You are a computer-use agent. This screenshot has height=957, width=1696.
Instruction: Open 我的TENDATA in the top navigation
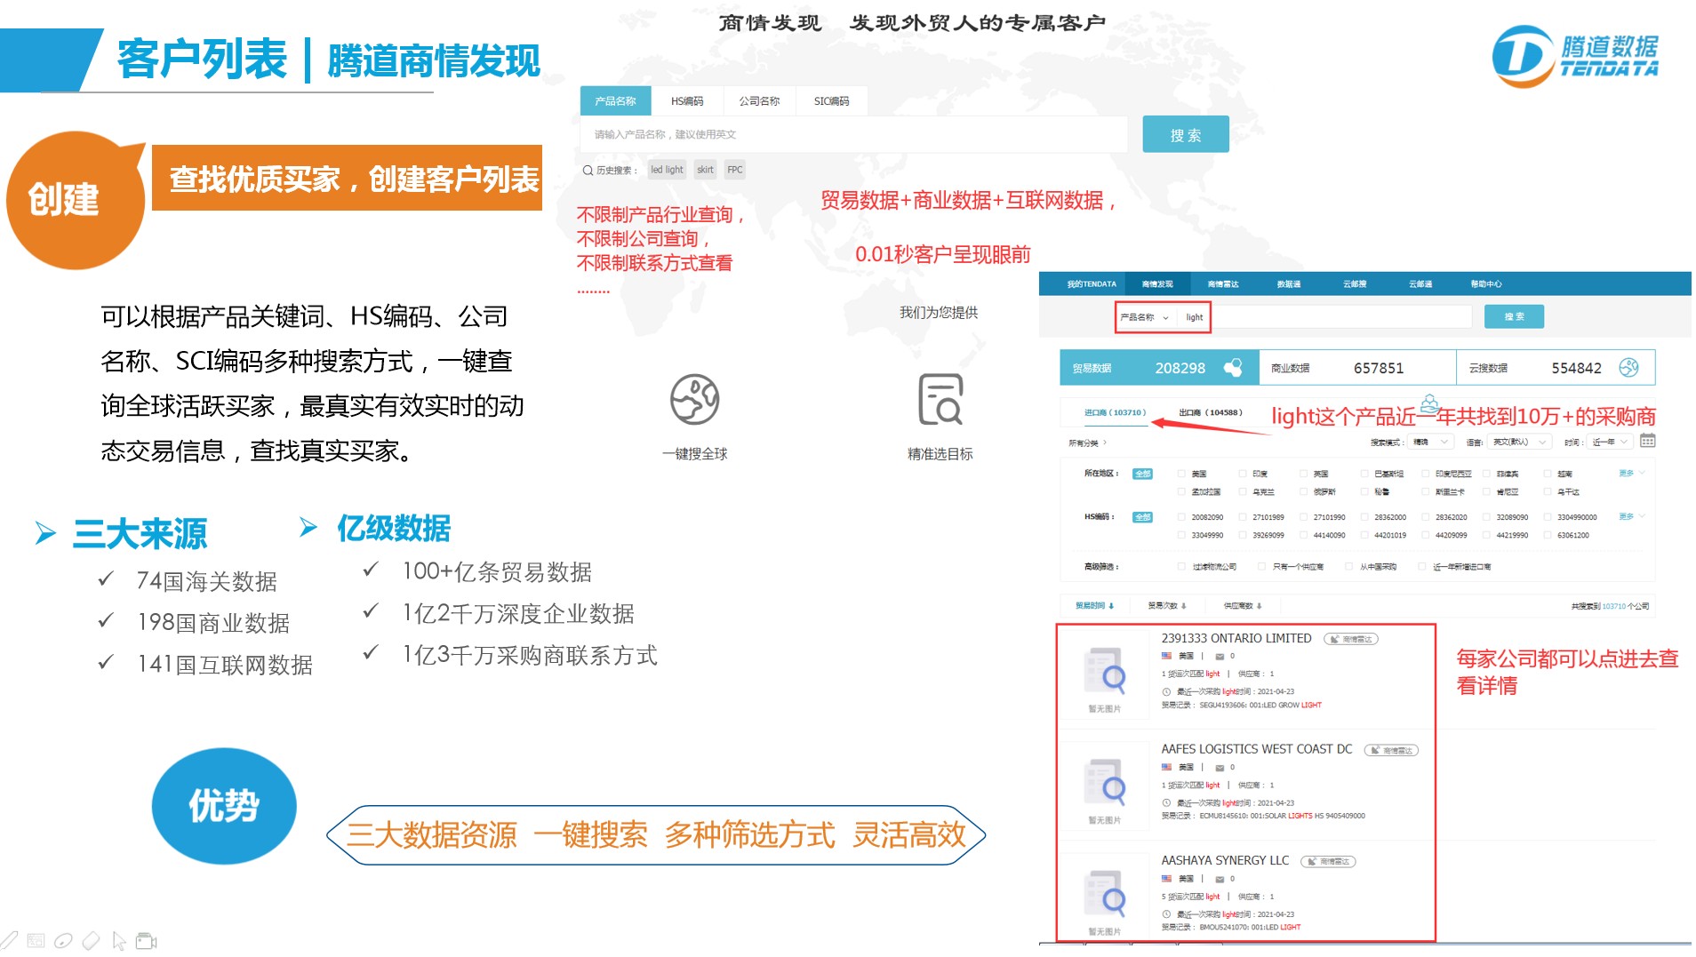(x=1092, y=284)
